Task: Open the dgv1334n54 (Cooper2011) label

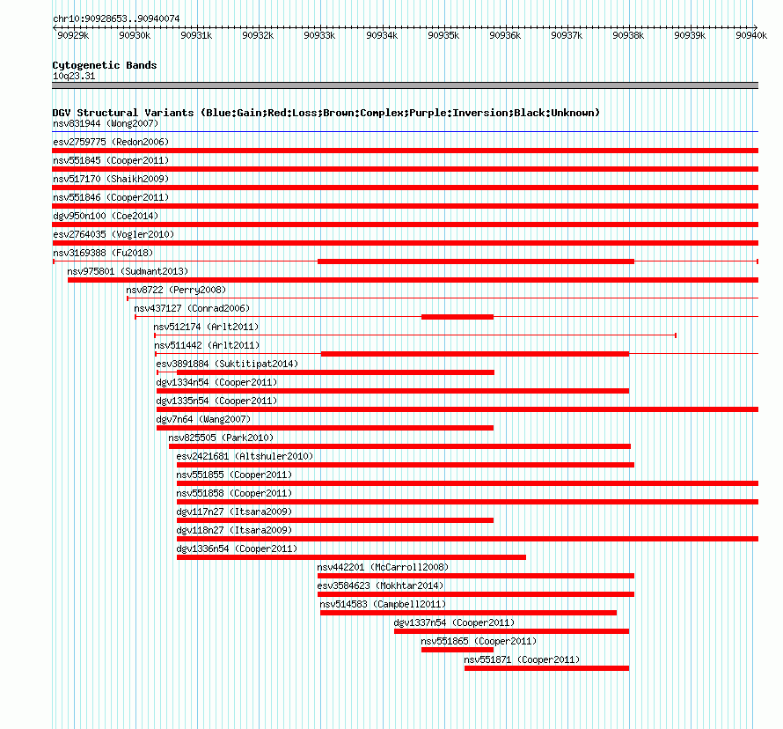Action: [216, 382]
